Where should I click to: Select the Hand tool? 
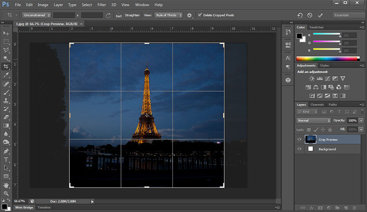tap(6, 185)
